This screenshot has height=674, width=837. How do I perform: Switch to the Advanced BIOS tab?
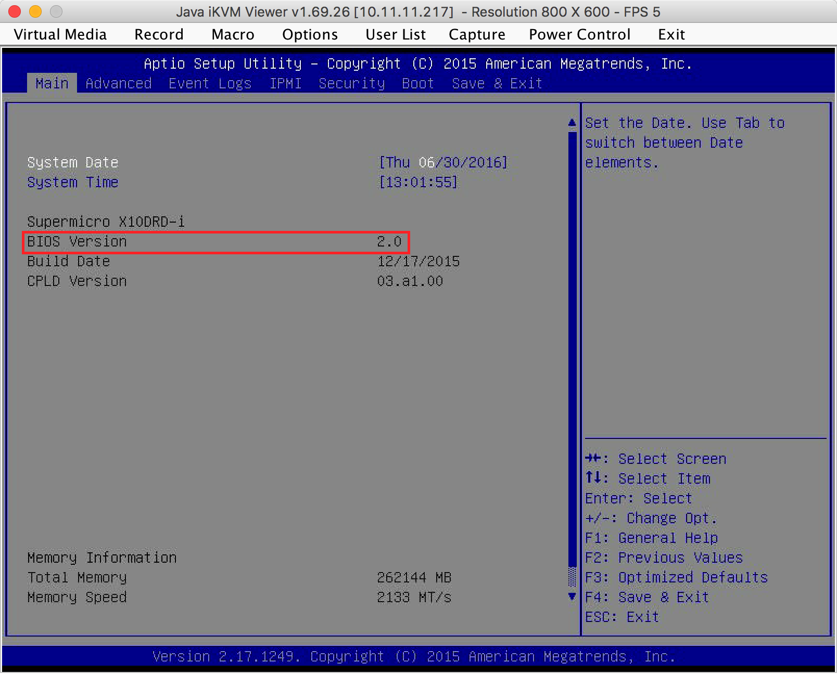click(119, 83)
